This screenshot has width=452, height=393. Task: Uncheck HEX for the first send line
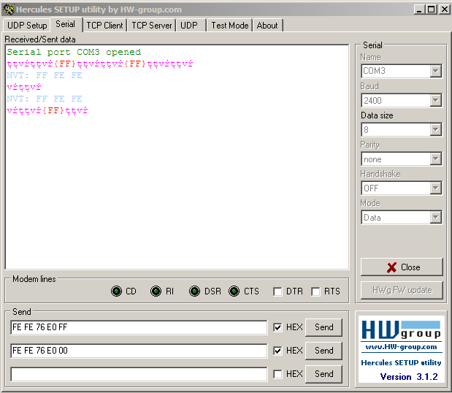pyautogui.click(x=277, y=327)
